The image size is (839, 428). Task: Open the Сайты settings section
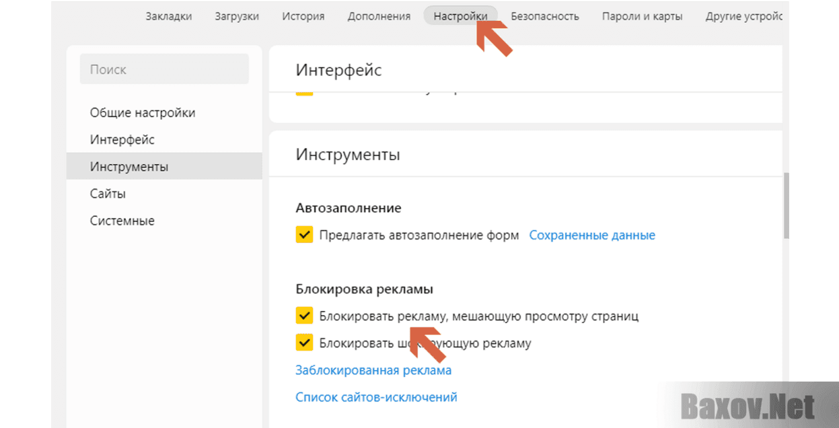(110, 193)
